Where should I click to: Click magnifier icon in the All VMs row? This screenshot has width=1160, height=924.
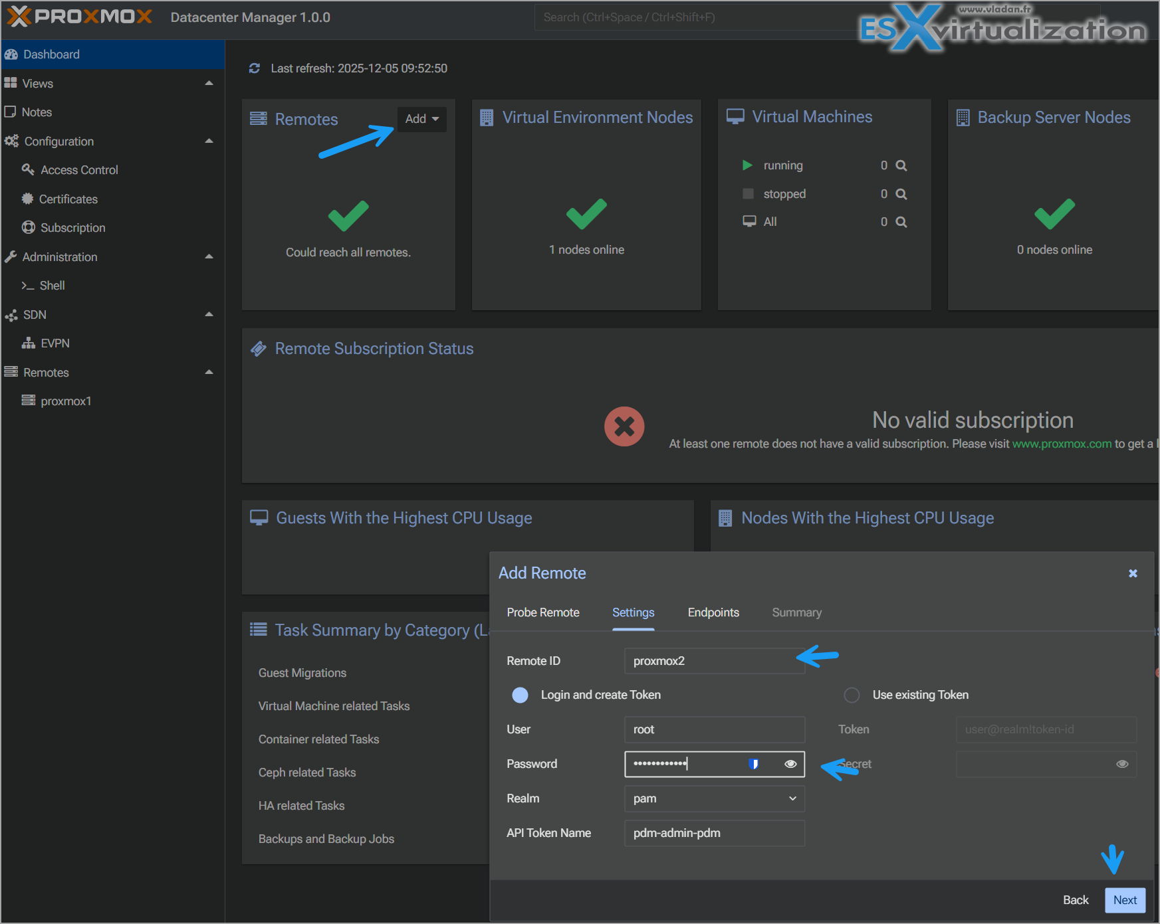[901, 222]
